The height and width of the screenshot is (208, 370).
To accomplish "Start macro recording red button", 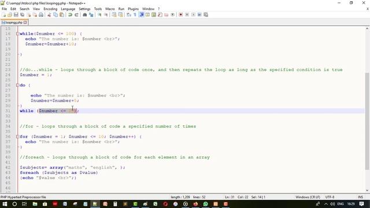I will [180, 14].
